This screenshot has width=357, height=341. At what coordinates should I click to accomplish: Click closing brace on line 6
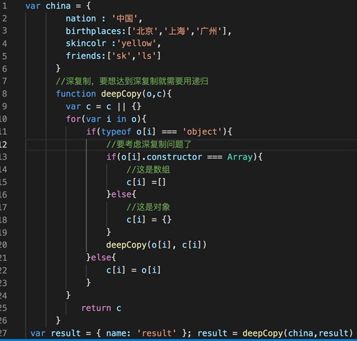(58, 68)
